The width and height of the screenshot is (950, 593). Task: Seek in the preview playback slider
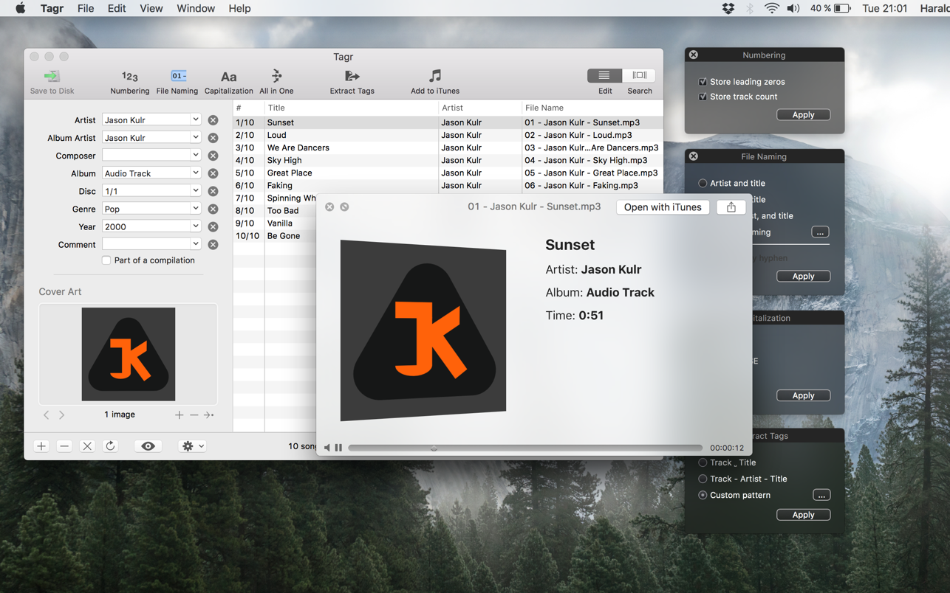(x=524, y=448)
